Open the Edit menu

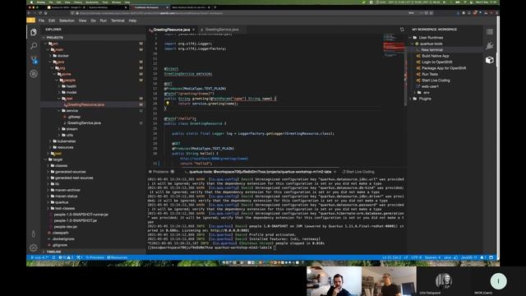tap(52, 21)
